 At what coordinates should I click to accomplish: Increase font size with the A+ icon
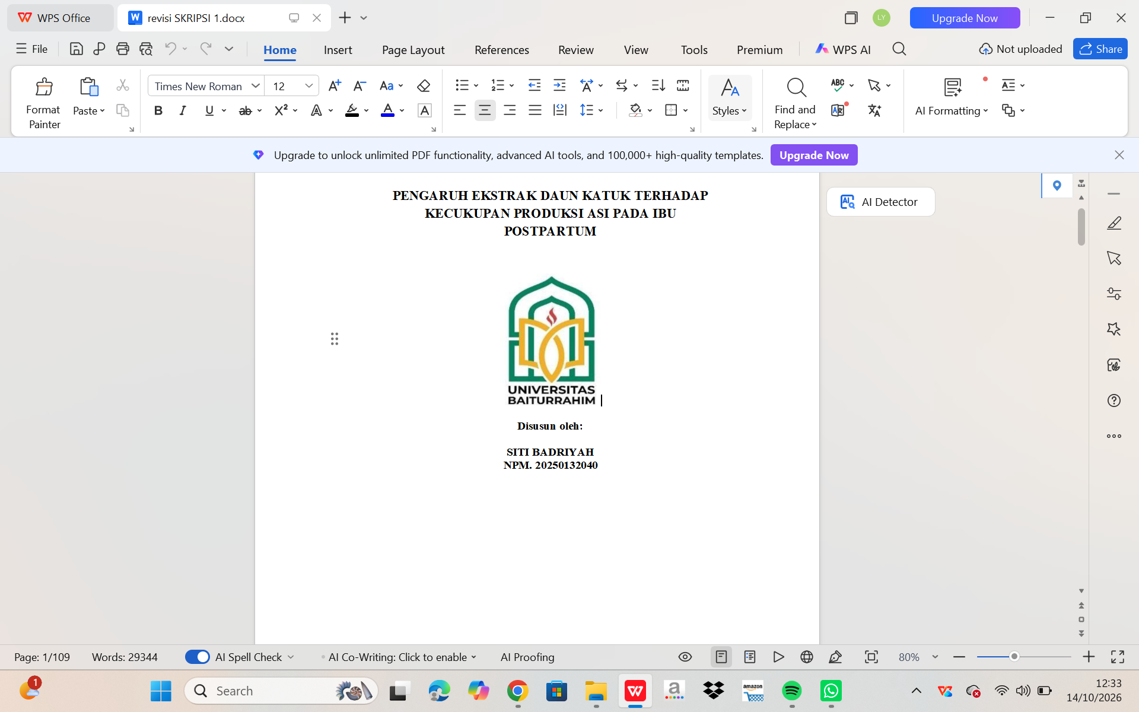[335, 86]
